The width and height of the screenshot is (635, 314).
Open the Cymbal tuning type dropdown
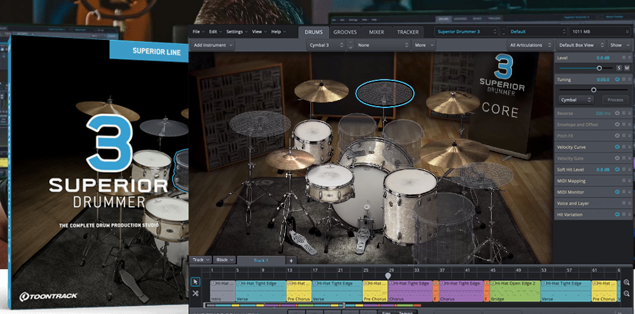[576, 99]
